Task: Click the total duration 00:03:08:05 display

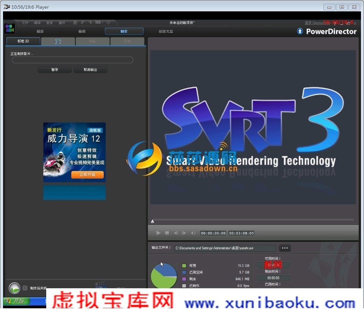Action: point(241,233)
